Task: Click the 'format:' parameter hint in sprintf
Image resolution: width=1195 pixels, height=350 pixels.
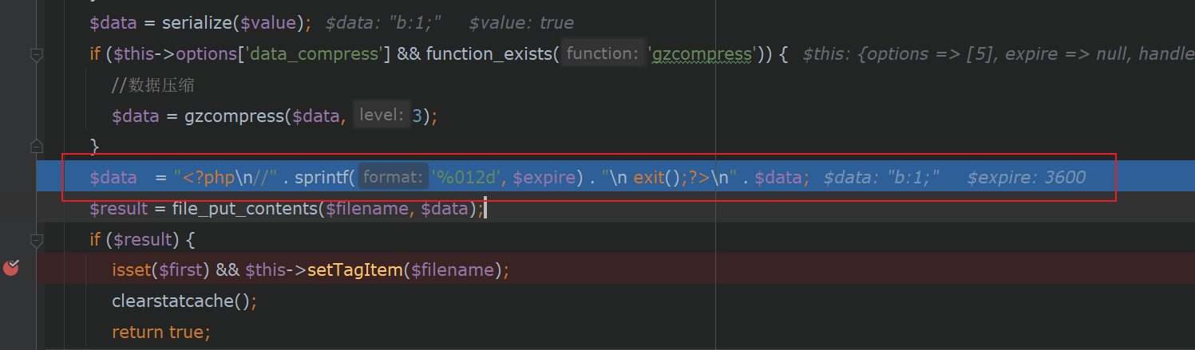Action: tap(393, 177)
